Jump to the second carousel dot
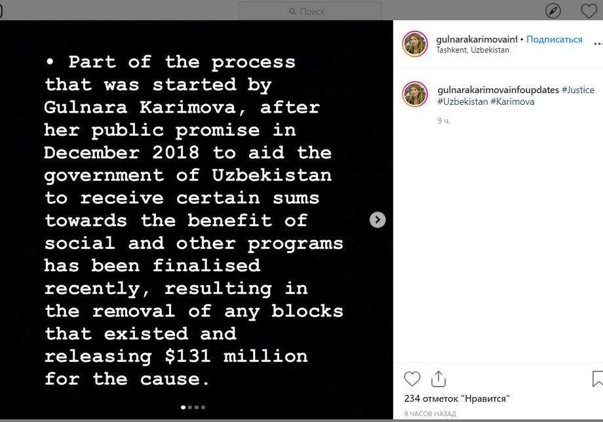Screen dimensions: 603x422 pyautogui.click(x=190, y=408)
